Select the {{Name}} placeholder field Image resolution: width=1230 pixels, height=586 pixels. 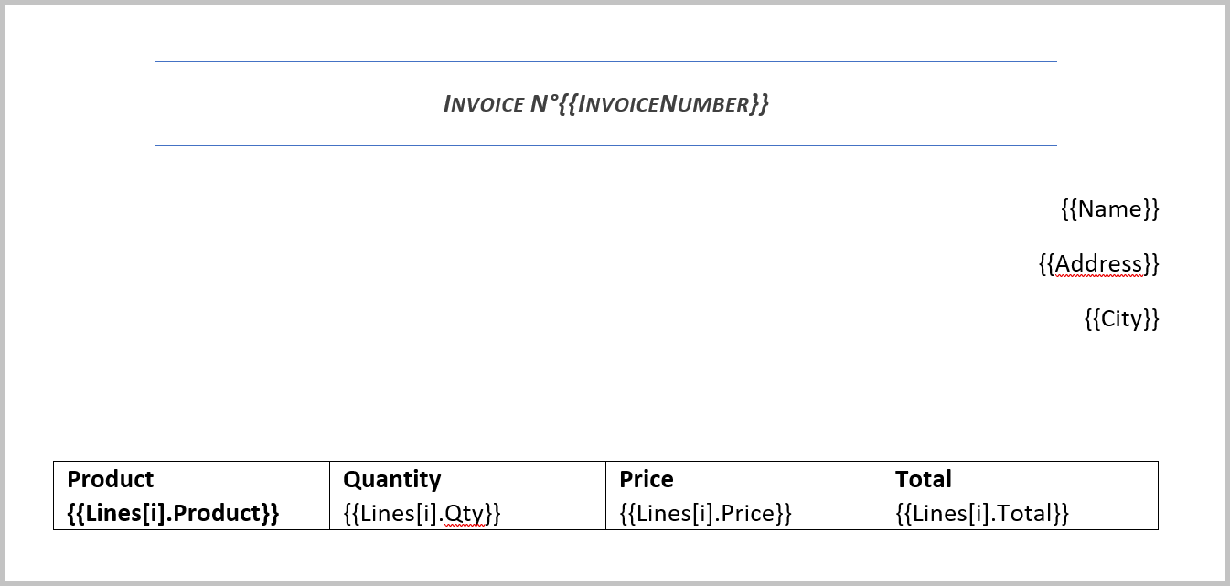[x=1109, y=209]
